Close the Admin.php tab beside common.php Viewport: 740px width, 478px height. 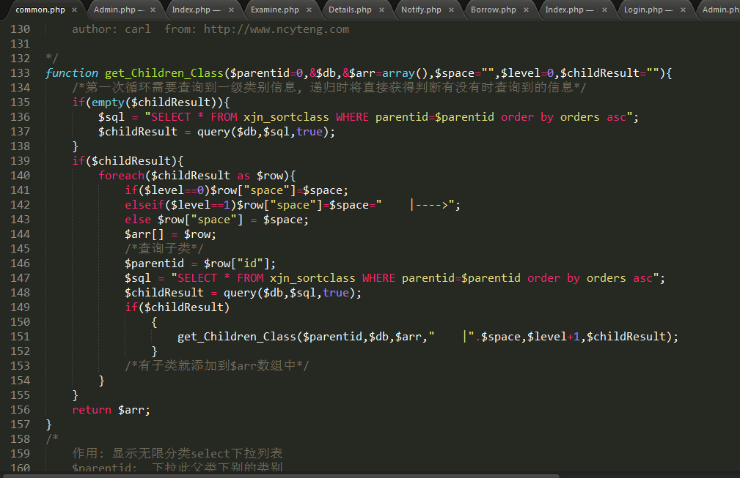pos(153,10)
